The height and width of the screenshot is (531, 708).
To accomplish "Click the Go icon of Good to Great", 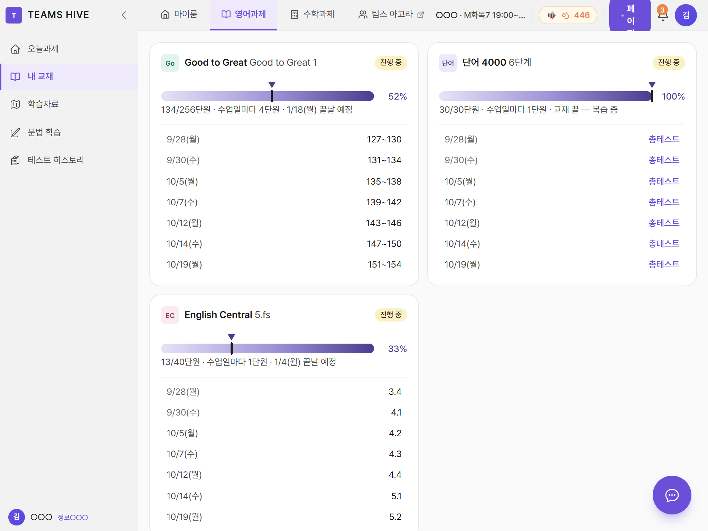I will click(170, 63).
